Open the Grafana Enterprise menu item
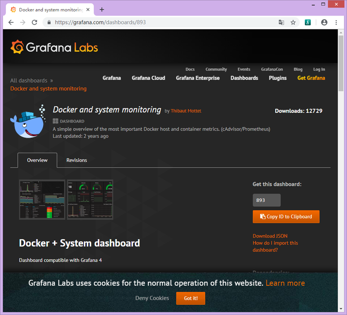This screenshot has height=315, width=347. [198, 78]
